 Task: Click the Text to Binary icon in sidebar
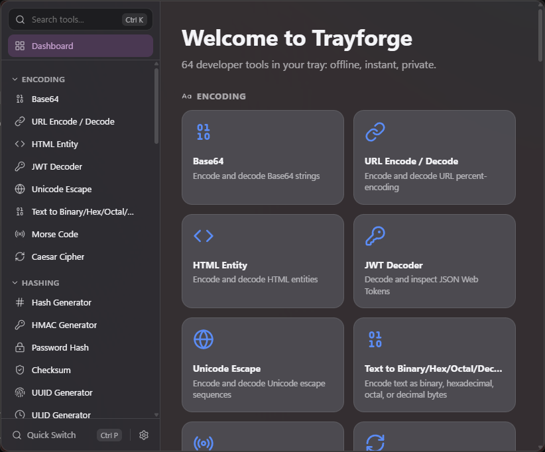click(x=20, y=211)
